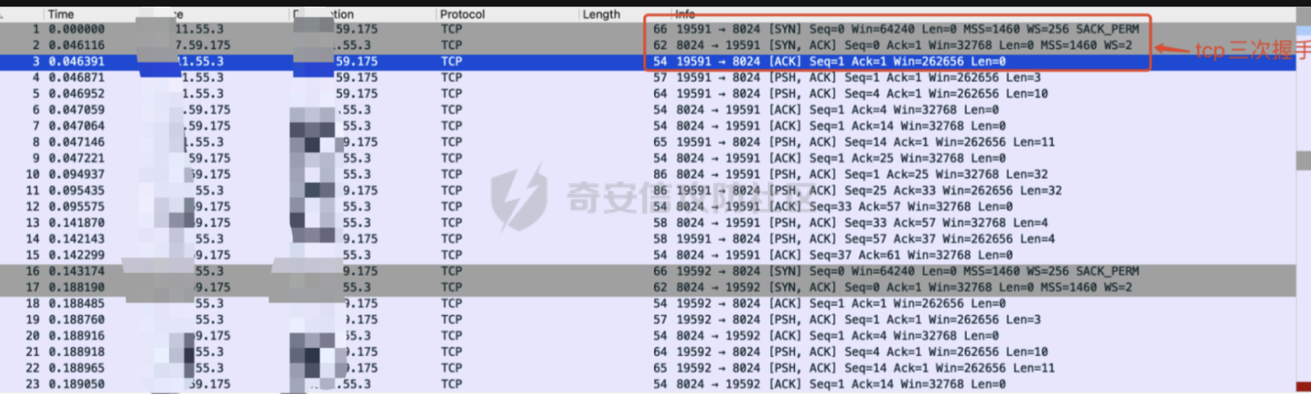Screen dimensions: 1311x394
Task: Select packet 16 SYN from port 19592
Action: coord(826,271)
